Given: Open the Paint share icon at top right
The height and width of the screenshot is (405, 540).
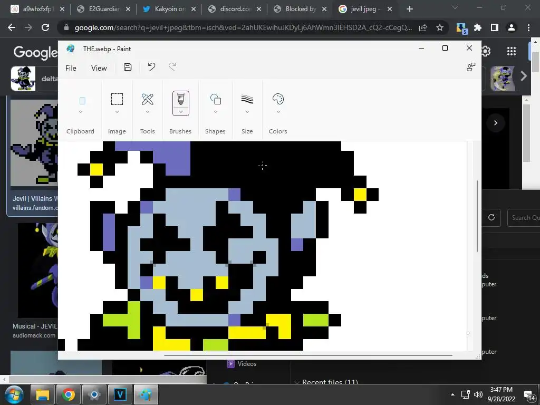Looking at the screenshot, I should click(x=471, y=67).
